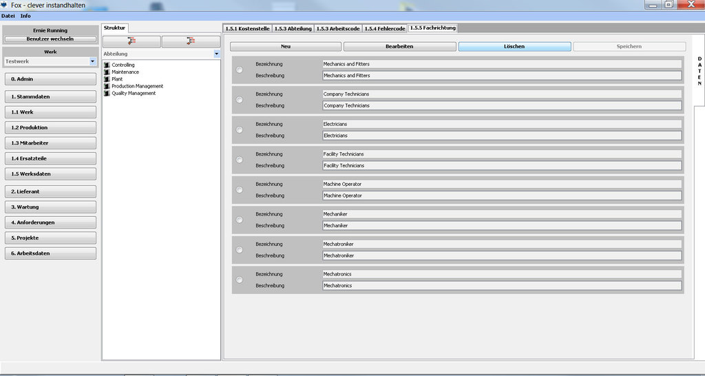The width and height of the screenshot is (705, 376).
Task: Expand the 1.5 Werksdaten navigation section
Action: 50,174
